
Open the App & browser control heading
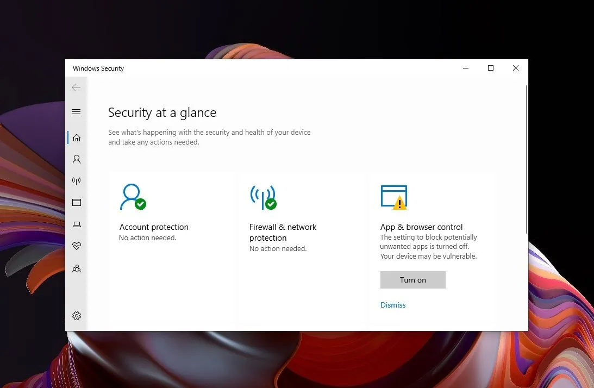(x=421, y=227)
